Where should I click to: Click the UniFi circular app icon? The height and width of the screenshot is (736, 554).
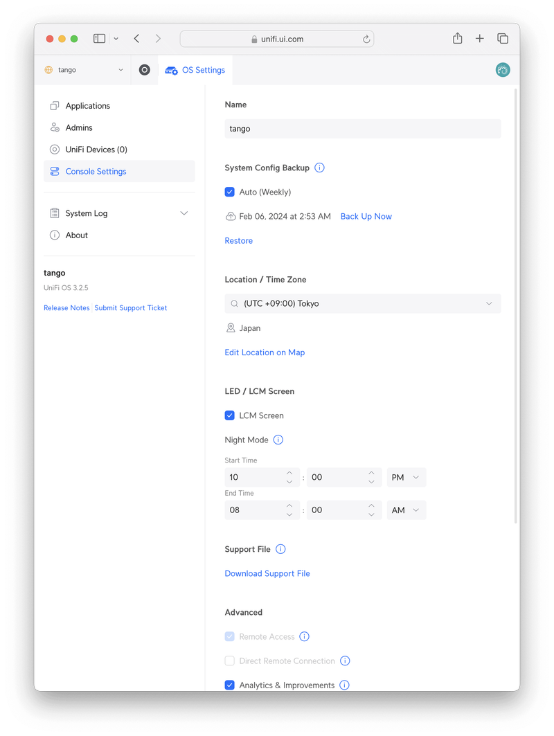click(144, 70)
